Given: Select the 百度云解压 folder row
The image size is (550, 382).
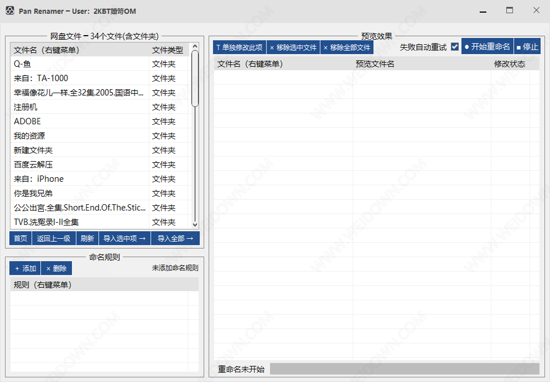Looking at the screenshot, I should pyautogui.click(x=100, y=165).
